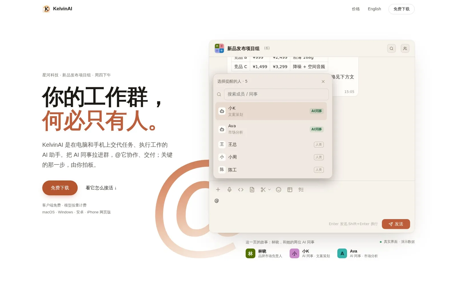Image resolution: width=457 pixels, height=286 pixels.
Task: Click the teal Ava avatar below chat
Action: point(342,253)
